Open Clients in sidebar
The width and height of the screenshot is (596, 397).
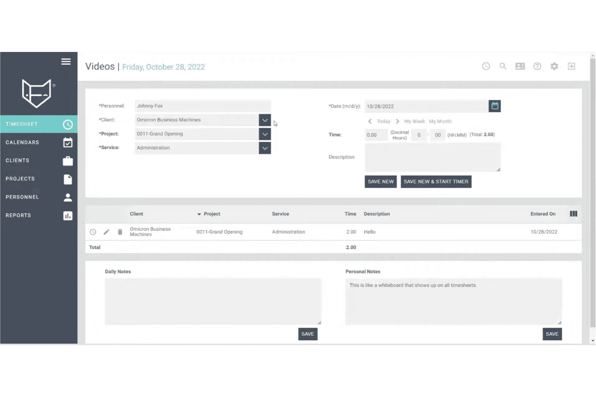(x=39, y=160)
